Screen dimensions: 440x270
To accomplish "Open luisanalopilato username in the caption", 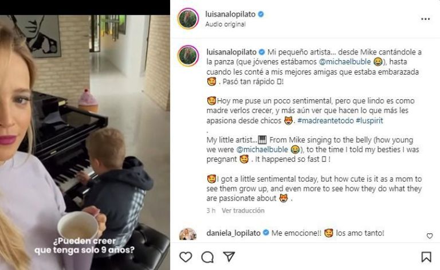I will coord(231,52).
